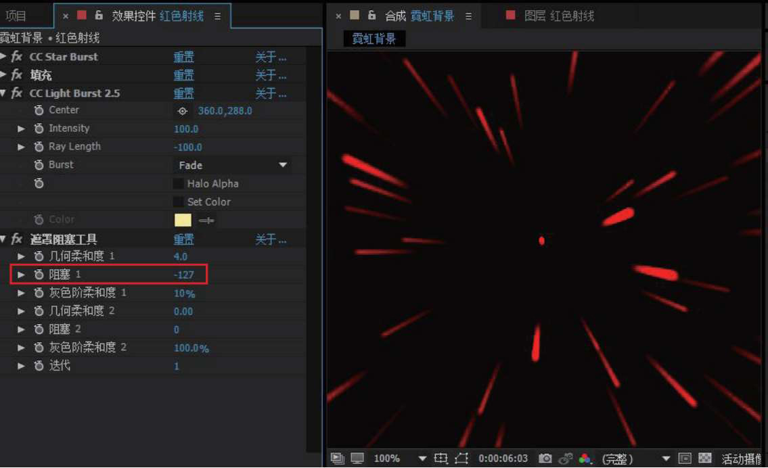Toggle fx switch for 遮罩阻塞工具
The height and width of the screenshot is (468, 768).
[x=17, y=239]
